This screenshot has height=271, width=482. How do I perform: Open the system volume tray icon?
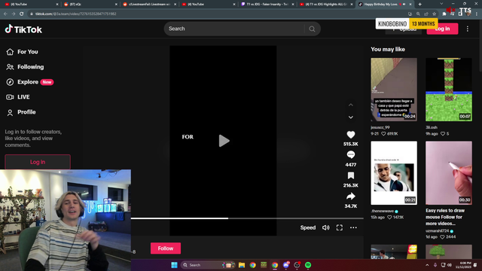click(x=450, y=265)
